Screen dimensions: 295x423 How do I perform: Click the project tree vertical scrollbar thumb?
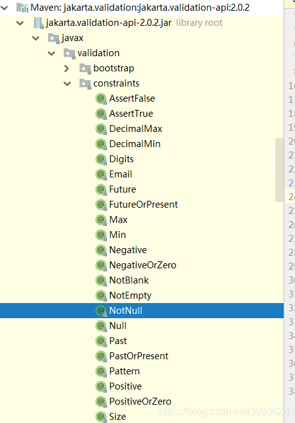[x=279, y=170]
